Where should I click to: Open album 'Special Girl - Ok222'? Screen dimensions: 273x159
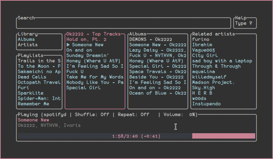(158, 66)
